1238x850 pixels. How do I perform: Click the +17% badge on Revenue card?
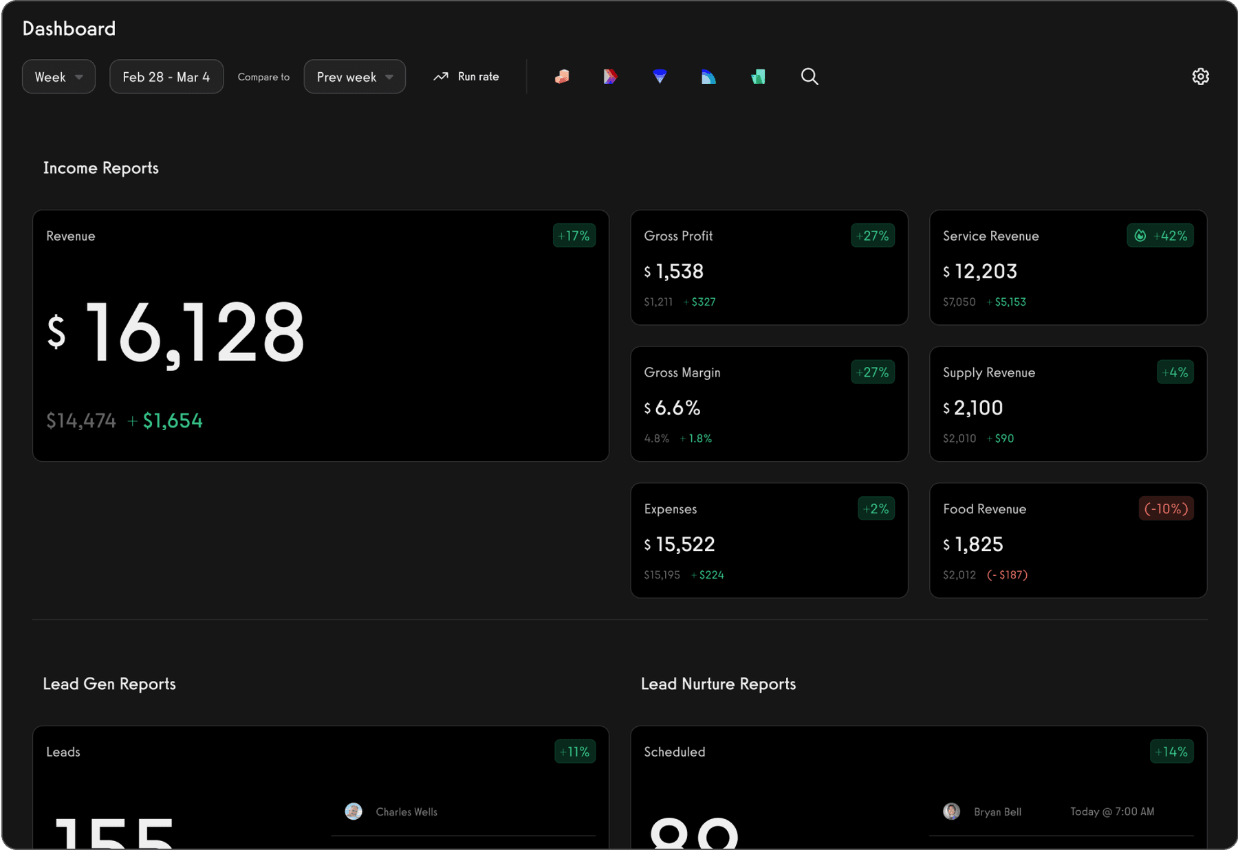[574, 236]
